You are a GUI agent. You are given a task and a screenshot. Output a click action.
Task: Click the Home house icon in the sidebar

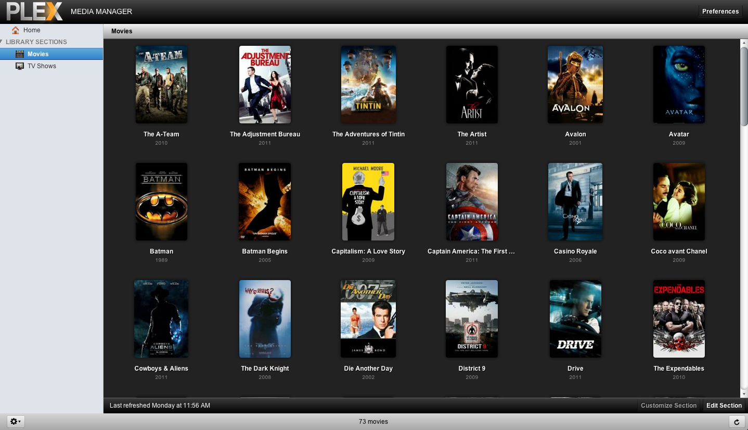[16, 30]
